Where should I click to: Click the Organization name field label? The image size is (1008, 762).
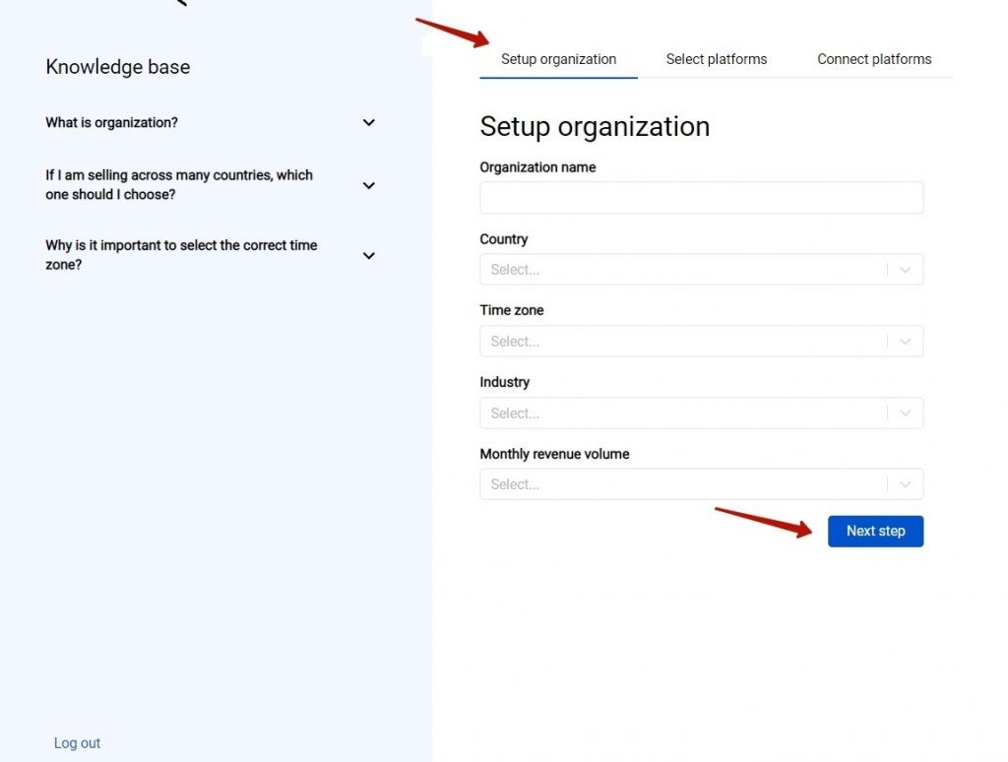tap(537, 167)
